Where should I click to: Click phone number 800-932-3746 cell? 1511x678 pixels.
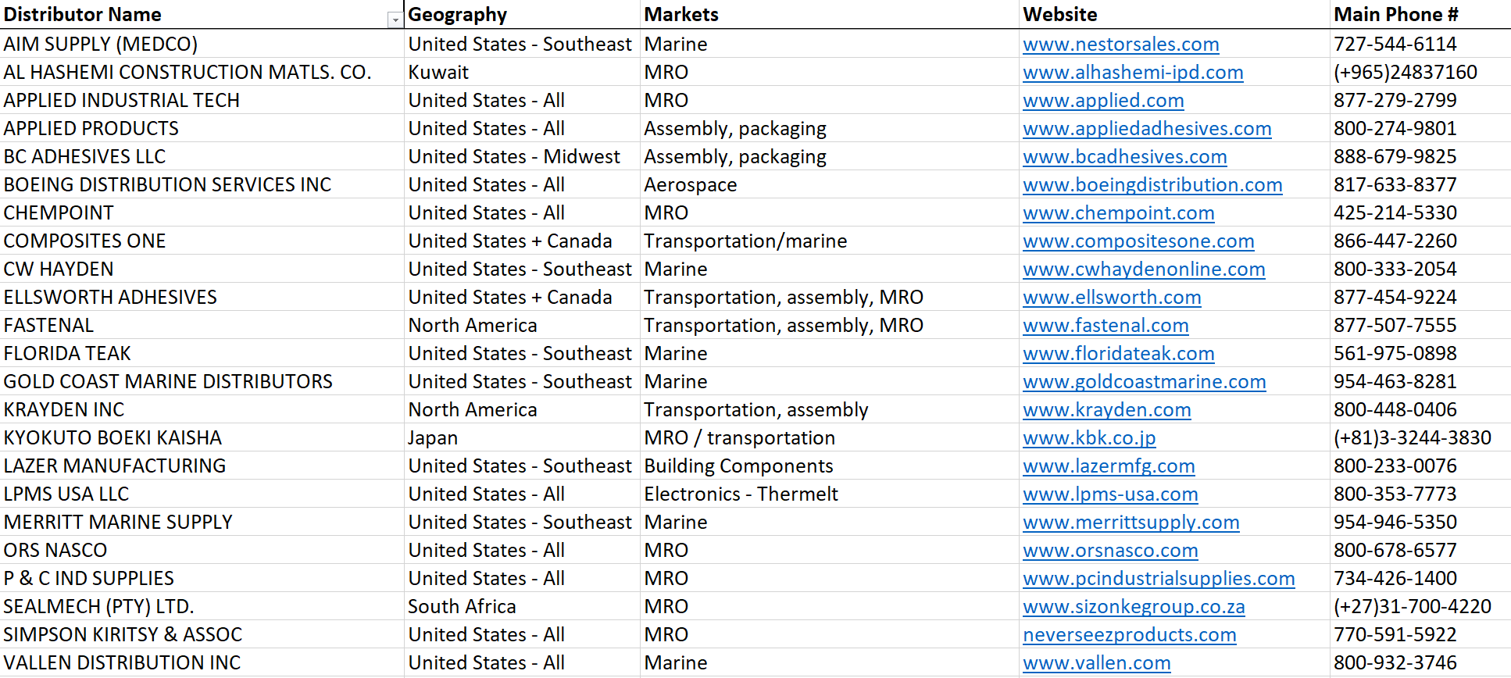pos(1395,663)
